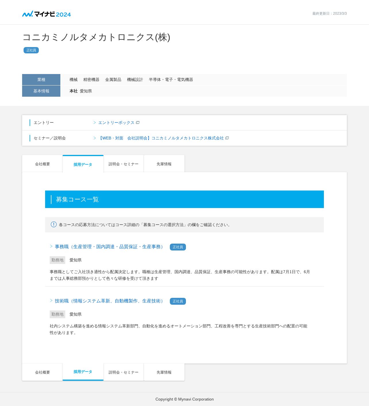Image resolution: width=369 pixels, height=406 pixels.
Task: Click chevron before 事務職 course title
Action: (x=51, y=246)
